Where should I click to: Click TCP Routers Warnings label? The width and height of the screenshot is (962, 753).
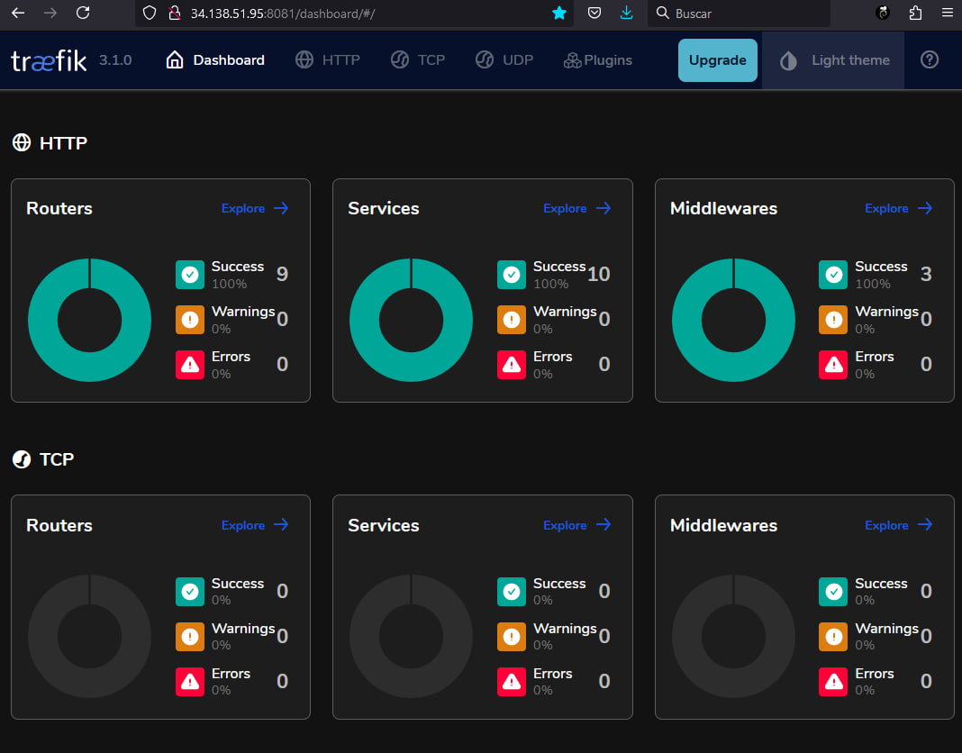pos(243,629)
